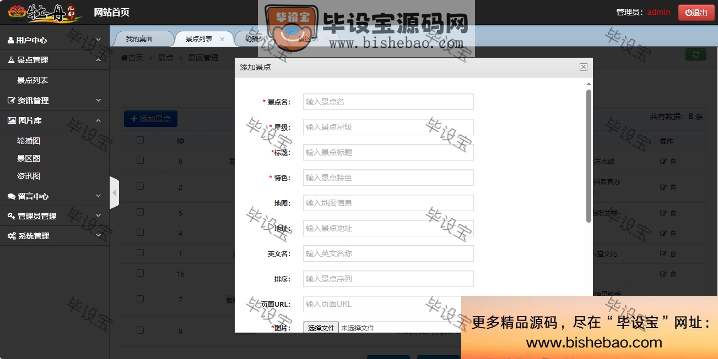Focus the 景点名 input field

[x=388, y=102]
